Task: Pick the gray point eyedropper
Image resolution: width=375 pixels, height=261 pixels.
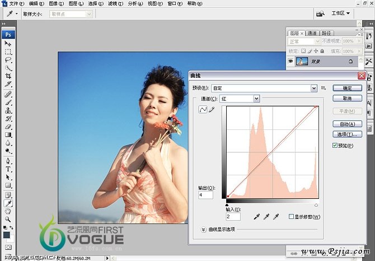Action: (265, 216)
